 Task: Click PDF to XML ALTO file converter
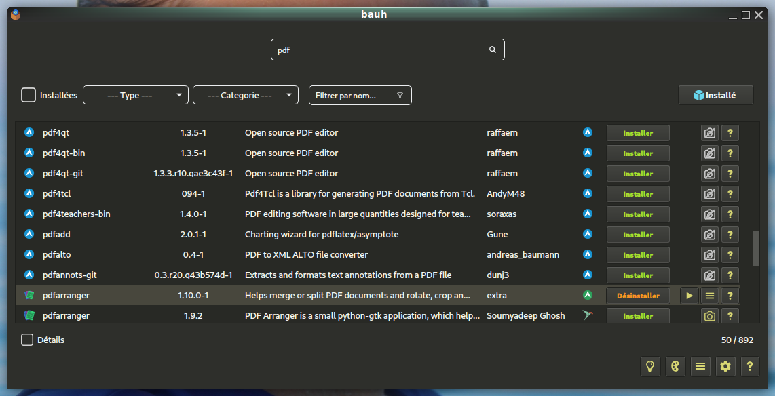click(307, 254)
